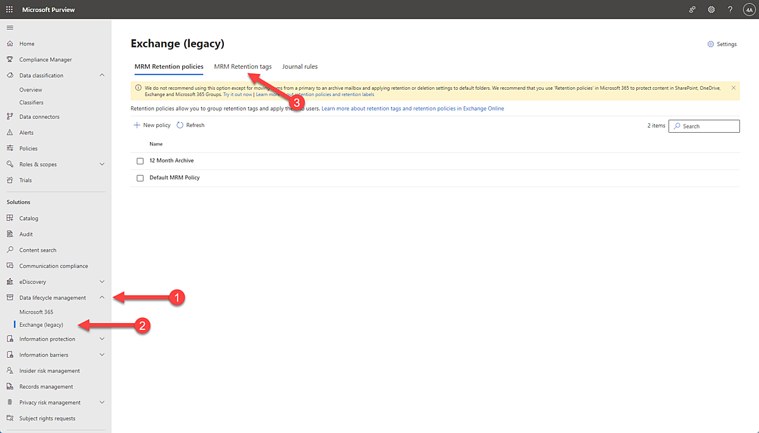
Task: Click the Data classification icon
Action: (9, 75)
